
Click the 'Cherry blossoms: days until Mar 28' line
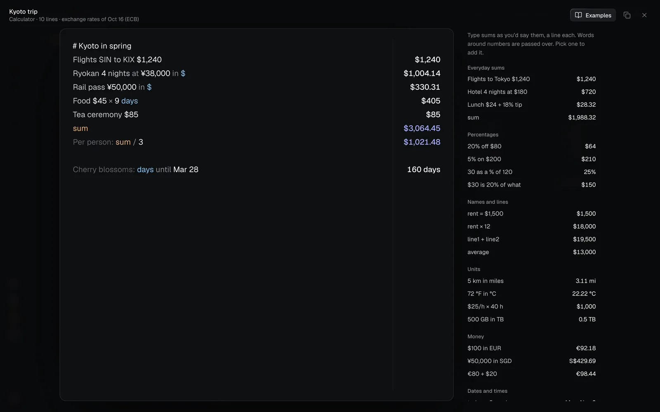[136, 169]
